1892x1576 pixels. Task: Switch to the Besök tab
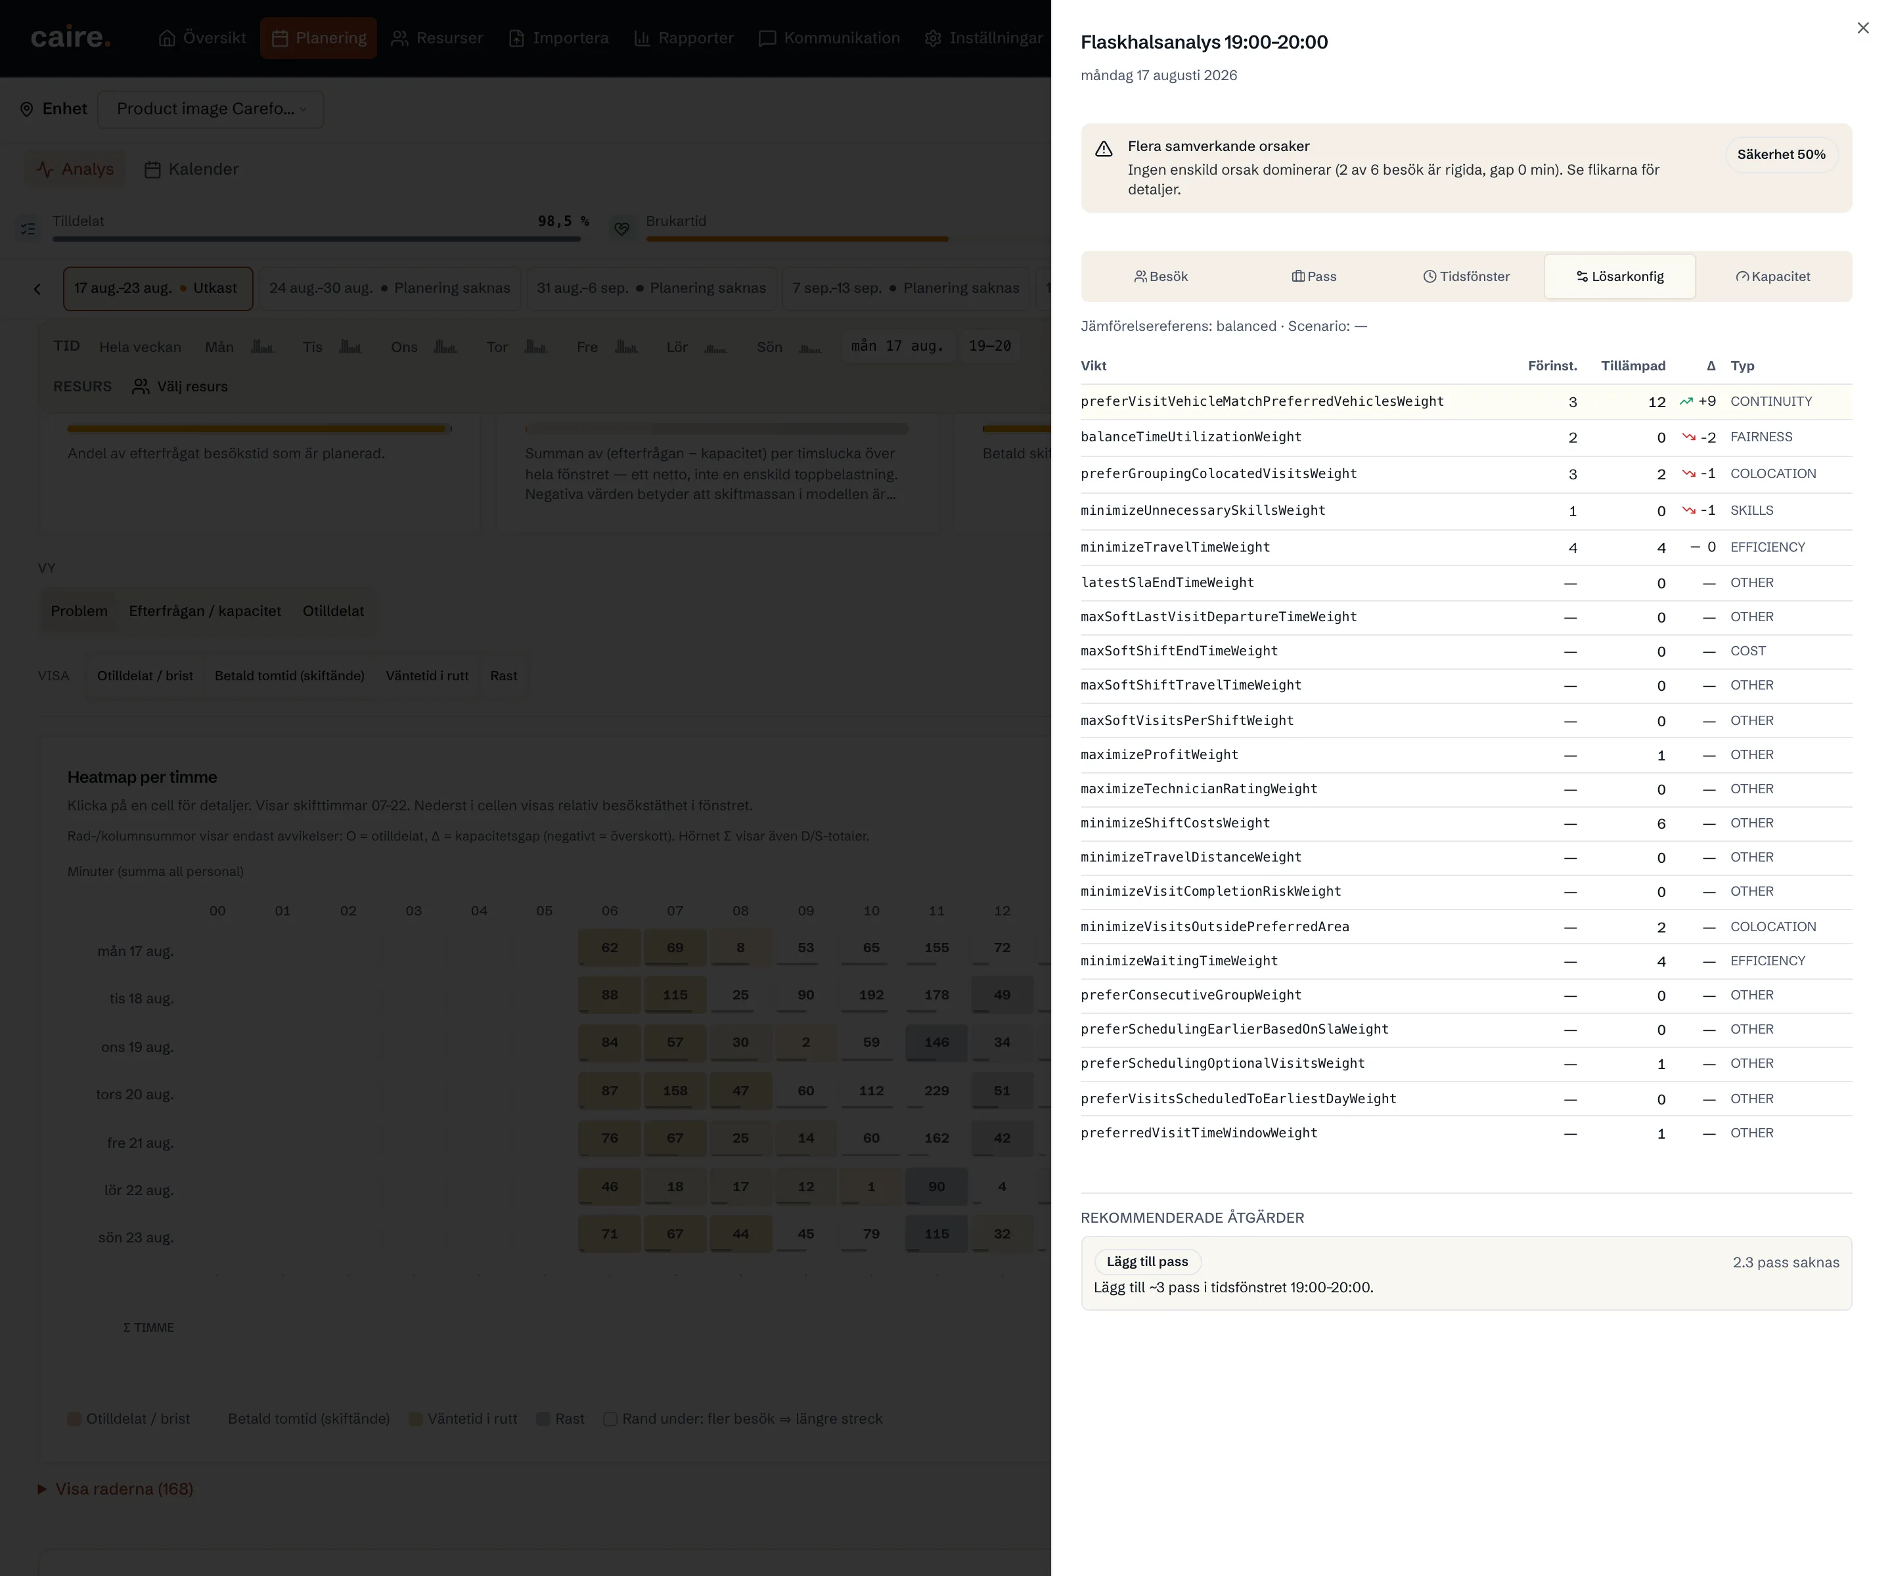click(x=1160, y=276)
